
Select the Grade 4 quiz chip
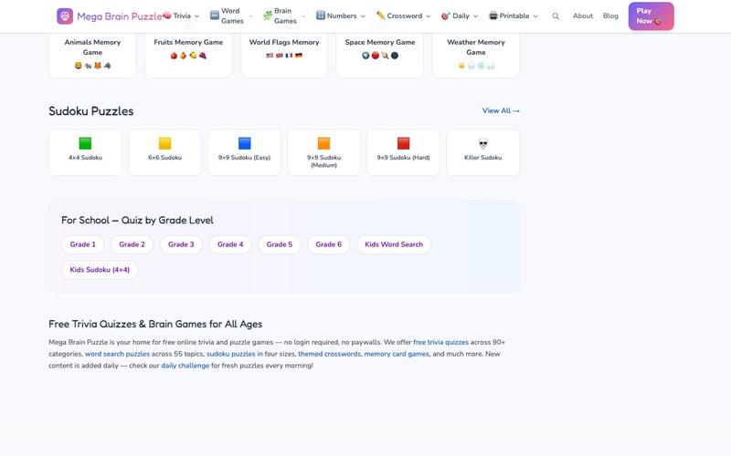tap(230, 244)
